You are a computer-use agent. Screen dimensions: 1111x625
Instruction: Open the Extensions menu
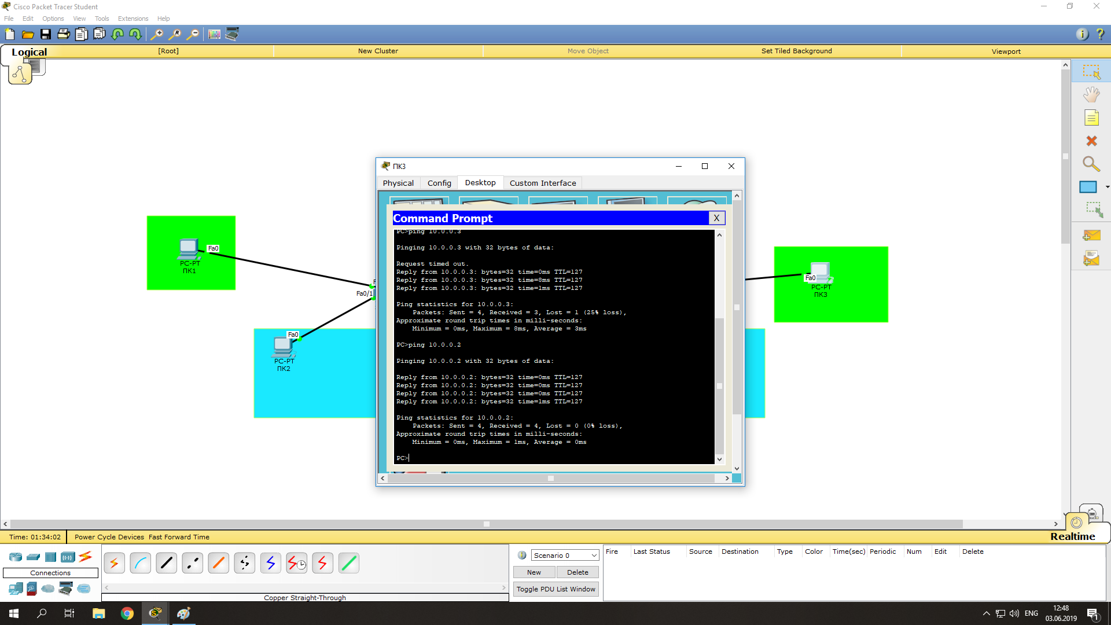point(133,19)
